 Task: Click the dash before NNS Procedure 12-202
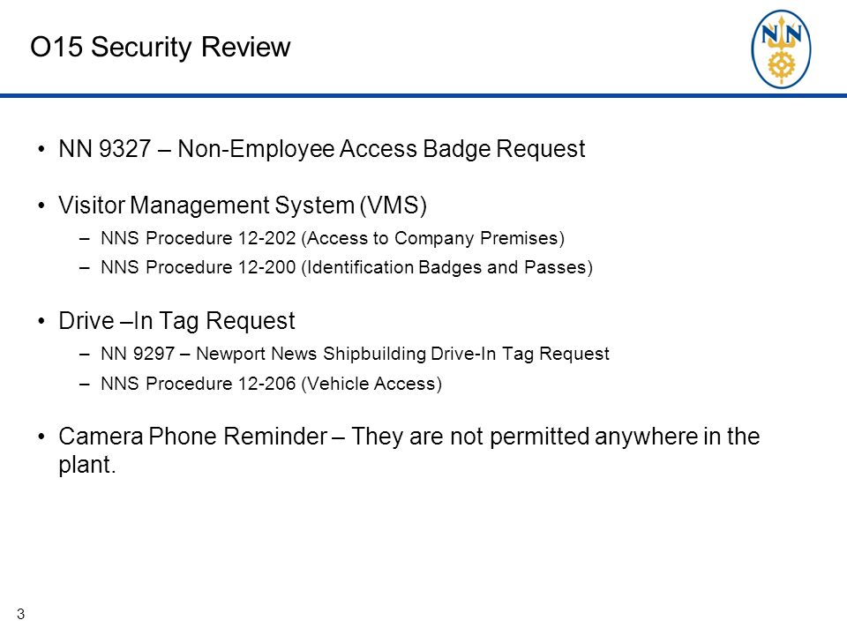pyautogui.click(x=84, y=239)
